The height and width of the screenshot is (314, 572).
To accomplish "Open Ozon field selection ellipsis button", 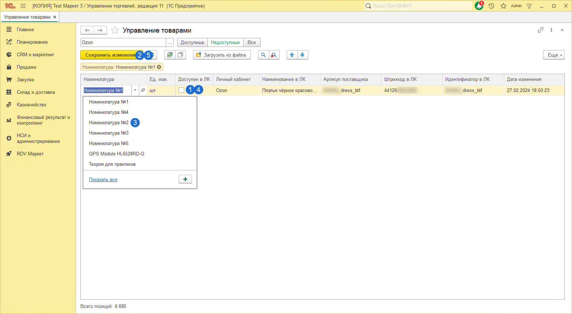I will tap(170, 42).
